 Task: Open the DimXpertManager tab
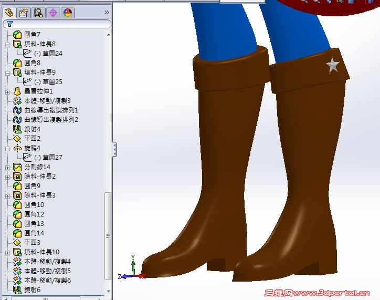pos(53,13)
